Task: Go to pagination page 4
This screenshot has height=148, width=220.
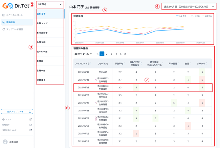Action: 116,54
